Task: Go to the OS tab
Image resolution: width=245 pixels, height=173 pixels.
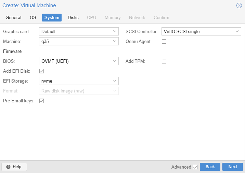Action: pos(33,17)
